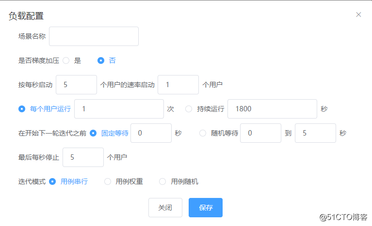
Task: Select 是 radio for 梯度加压
Action: click(66, 60)
